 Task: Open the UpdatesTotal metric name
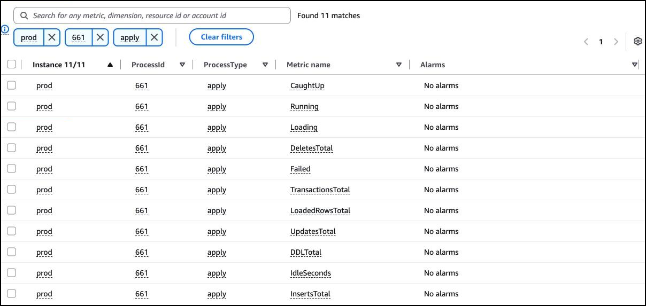coord(313,231)
